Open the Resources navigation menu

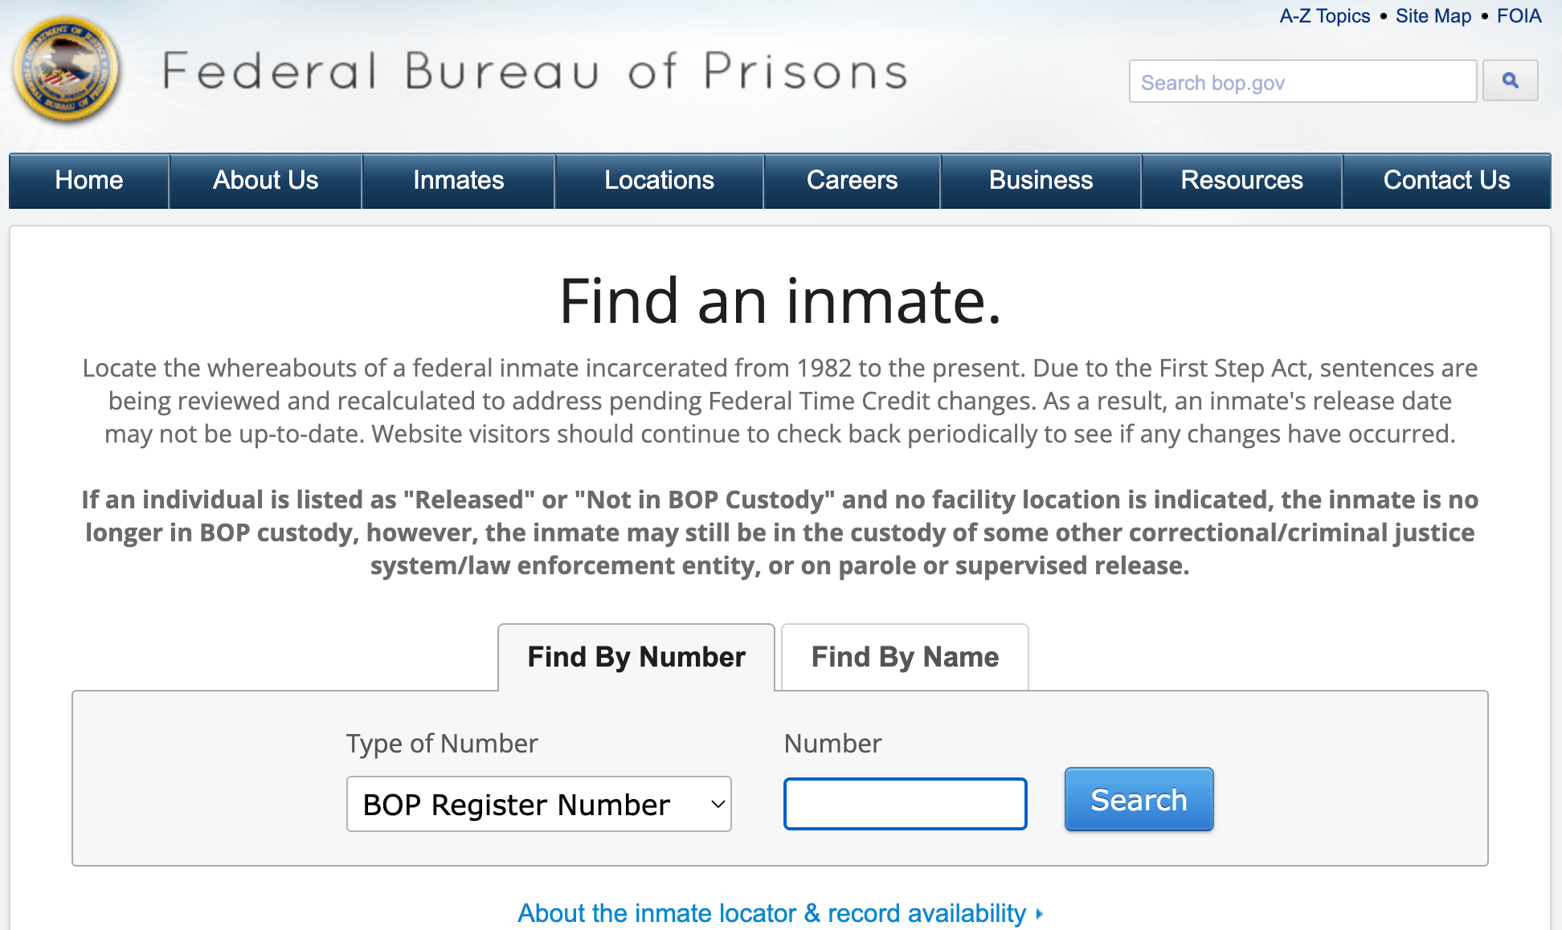[x=1241, y=181]
